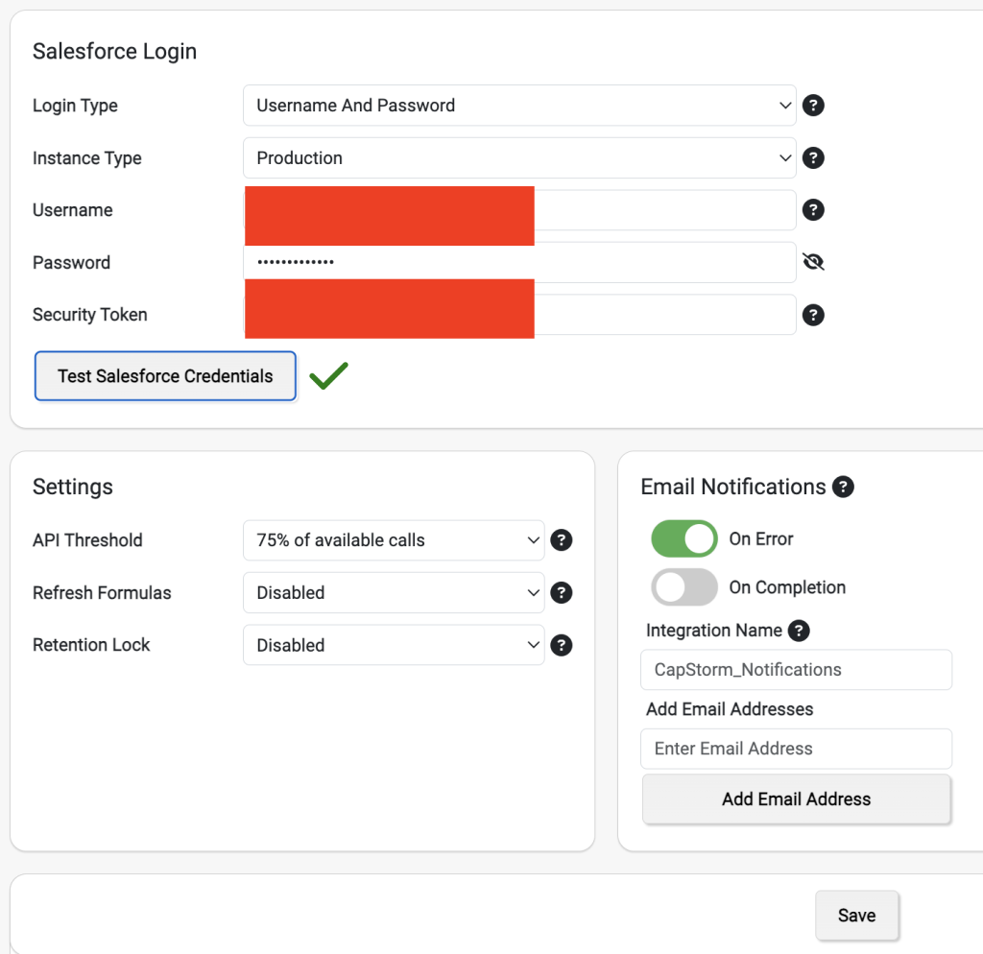Toggle password visibility eye icon
The height and width of the screenshot is (954, 983).
(813, 262)
